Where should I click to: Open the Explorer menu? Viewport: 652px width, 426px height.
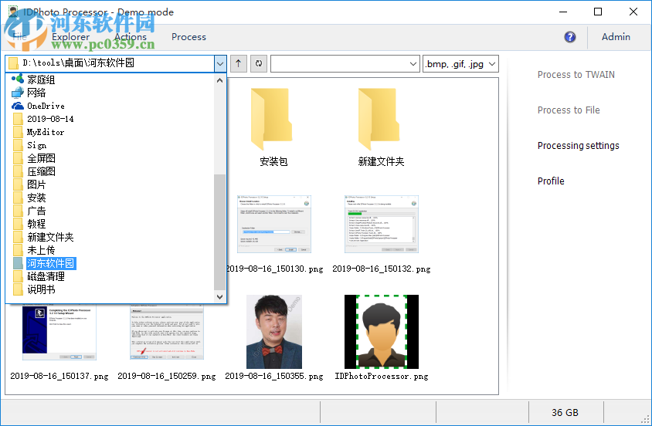(70, 36)
